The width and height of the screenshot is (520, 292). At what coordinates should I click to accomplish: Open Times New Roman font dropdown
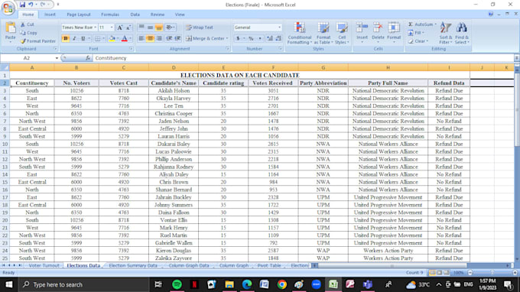(95, 28)
